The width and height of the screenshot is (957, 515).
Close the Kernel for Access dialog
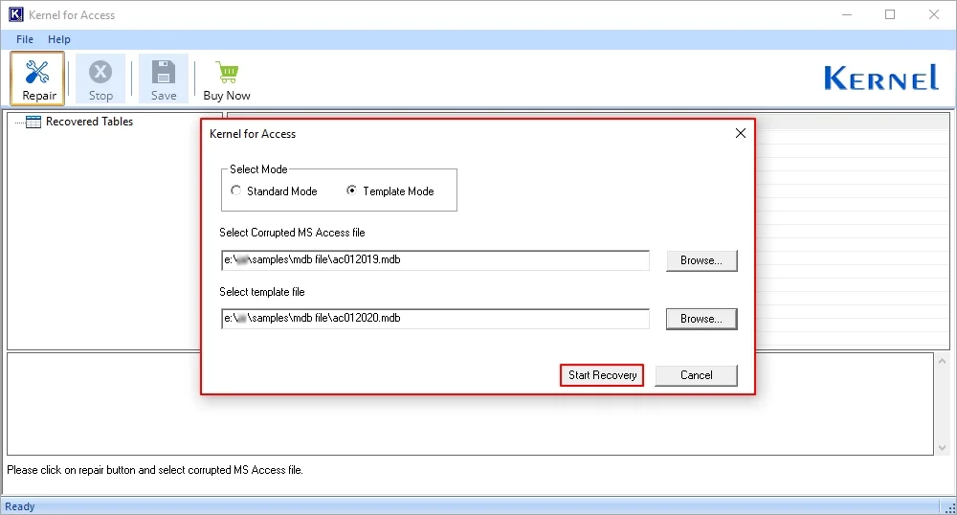pyautogui.click(x=740, y=134)
